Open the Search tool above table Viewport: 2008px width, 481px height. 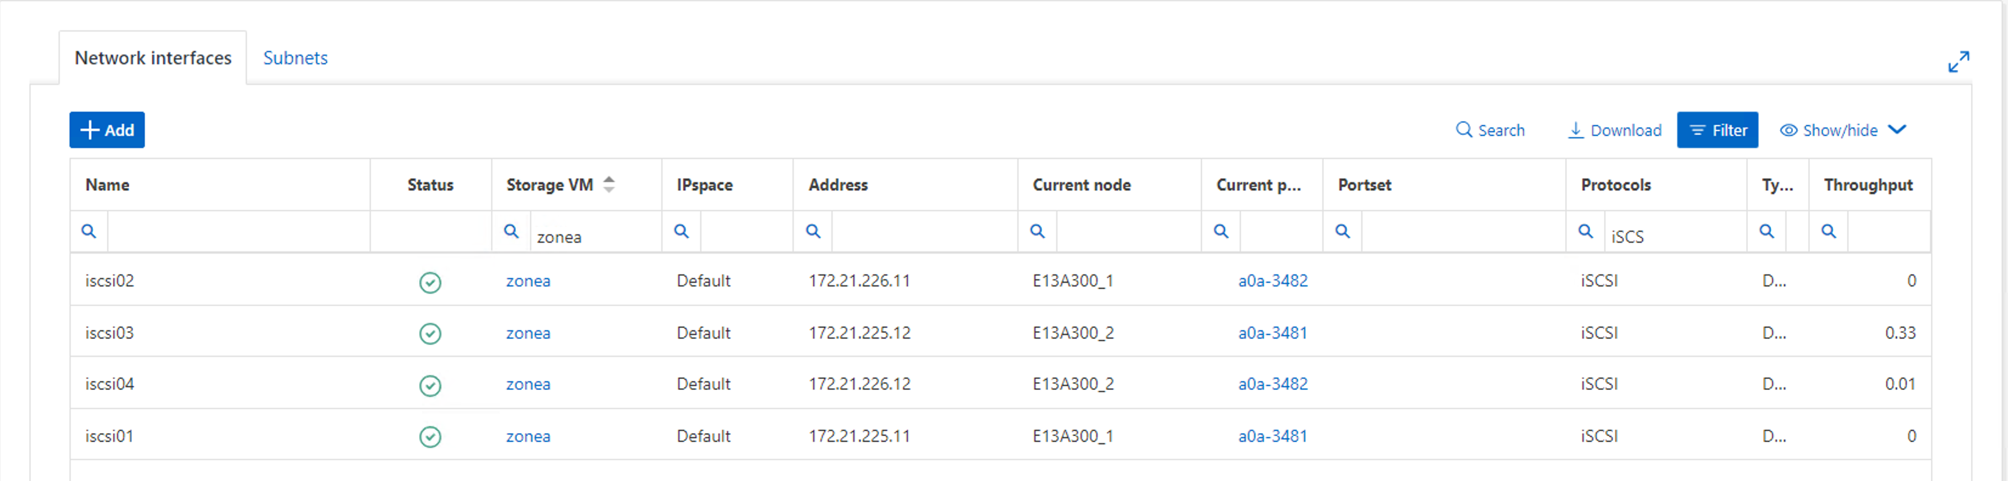tap(1490, 130)
